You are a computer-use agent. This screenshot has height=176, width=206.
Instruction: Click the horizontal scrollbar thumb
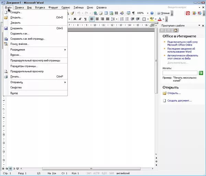pos(91,168)
